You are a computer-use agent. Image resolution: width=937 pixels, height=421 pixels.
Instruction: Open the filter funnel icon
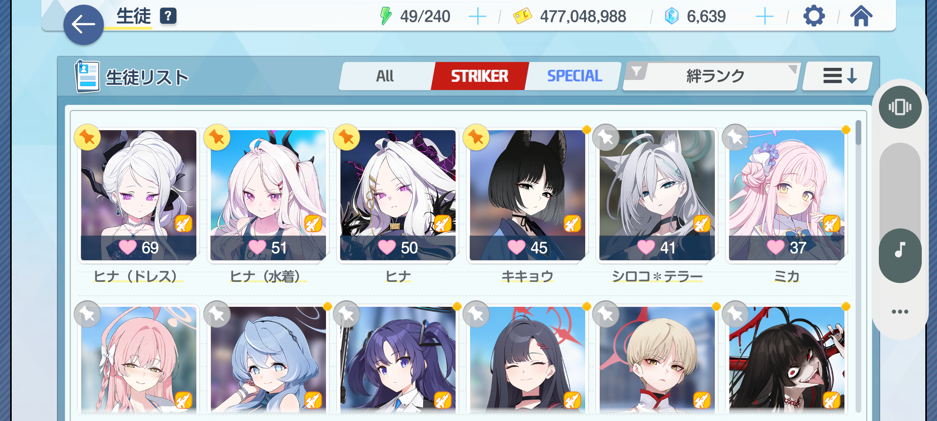[x=636, y=72]
